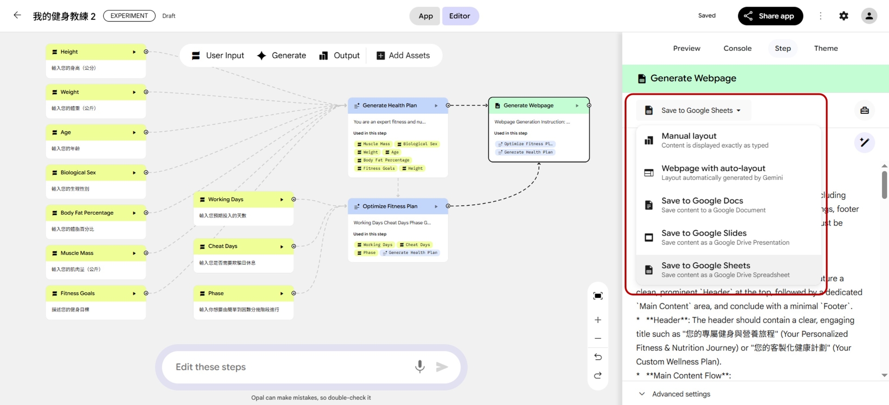889x405 pixels.
Task: Click the microphone icon in prompt box
Action: coord(419,367)
